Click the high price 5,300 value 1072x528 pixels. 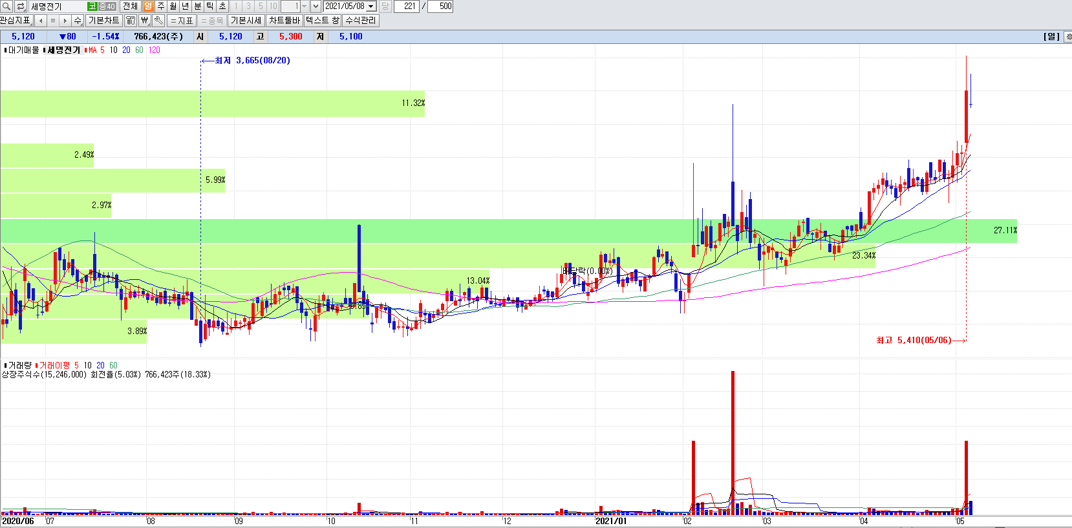point(291,37)
